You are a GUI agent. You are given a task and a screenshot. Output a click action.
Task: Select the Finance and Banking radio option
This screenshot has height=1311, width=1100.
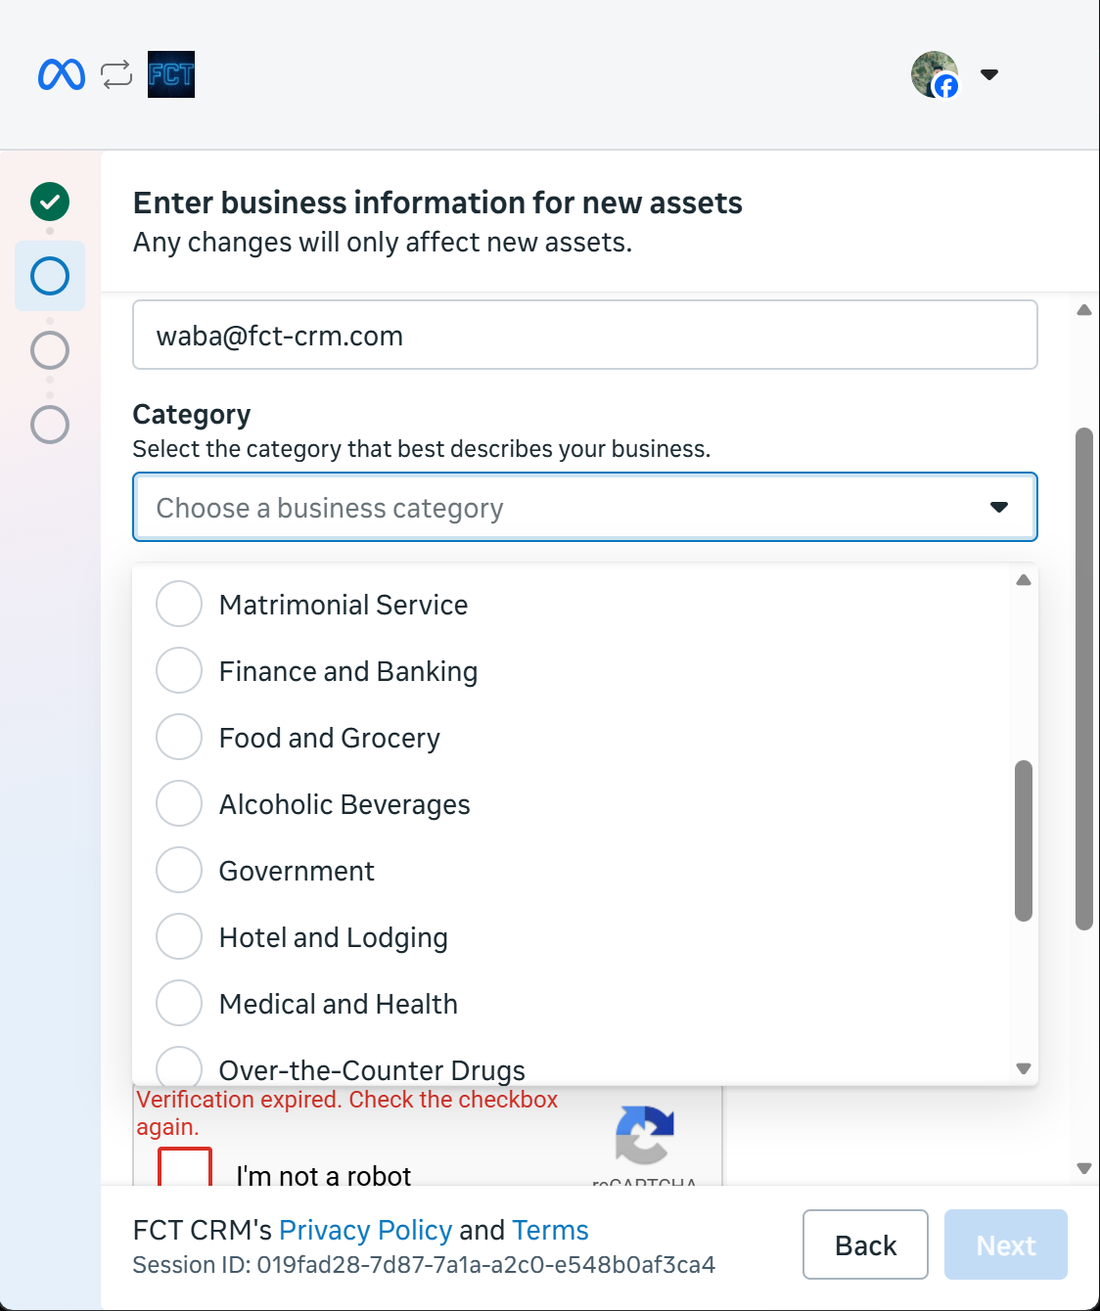[179, 670]
